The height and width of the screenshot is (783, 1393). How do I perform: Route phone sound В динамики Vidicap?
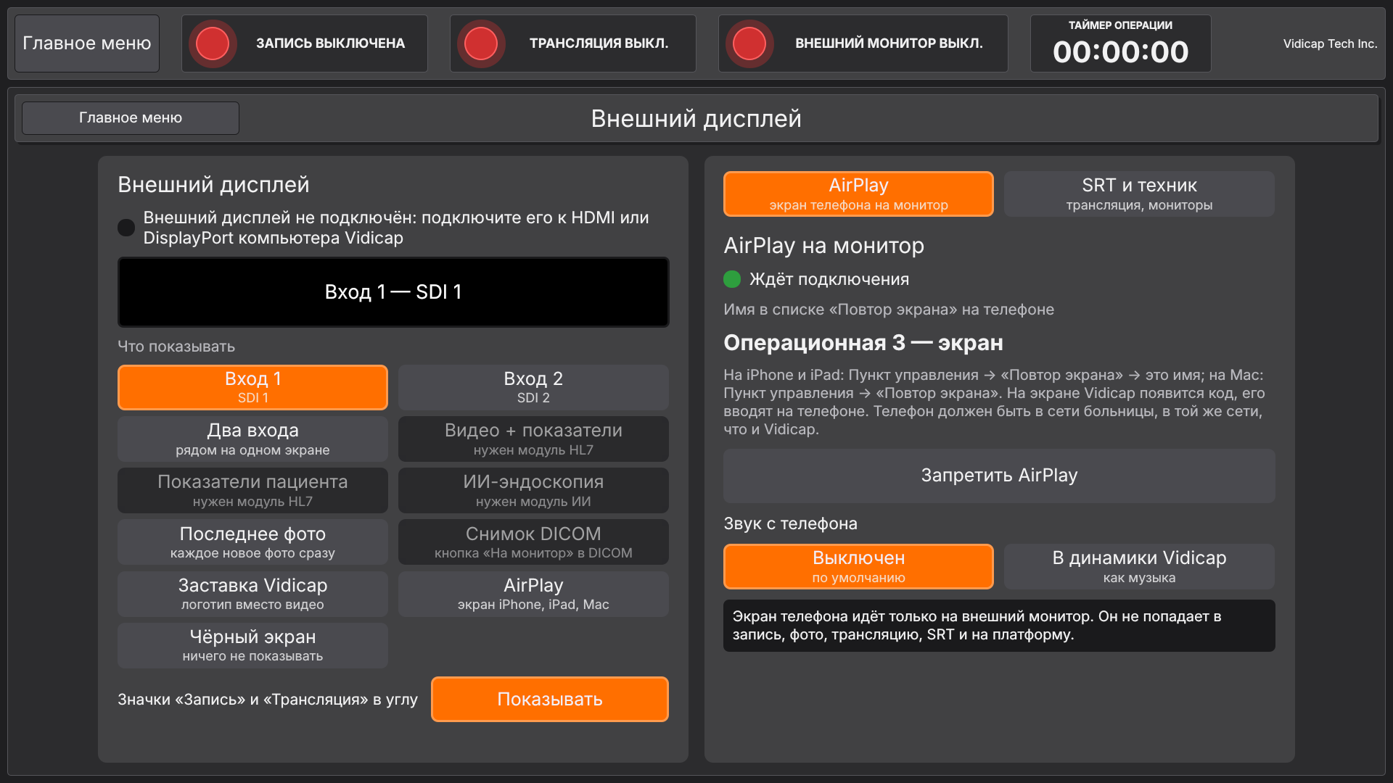1139,566
